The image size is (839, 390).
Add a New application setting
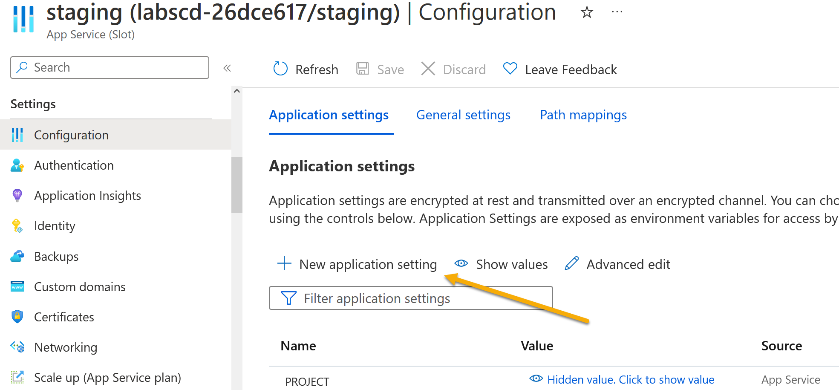tap(368, 264)
